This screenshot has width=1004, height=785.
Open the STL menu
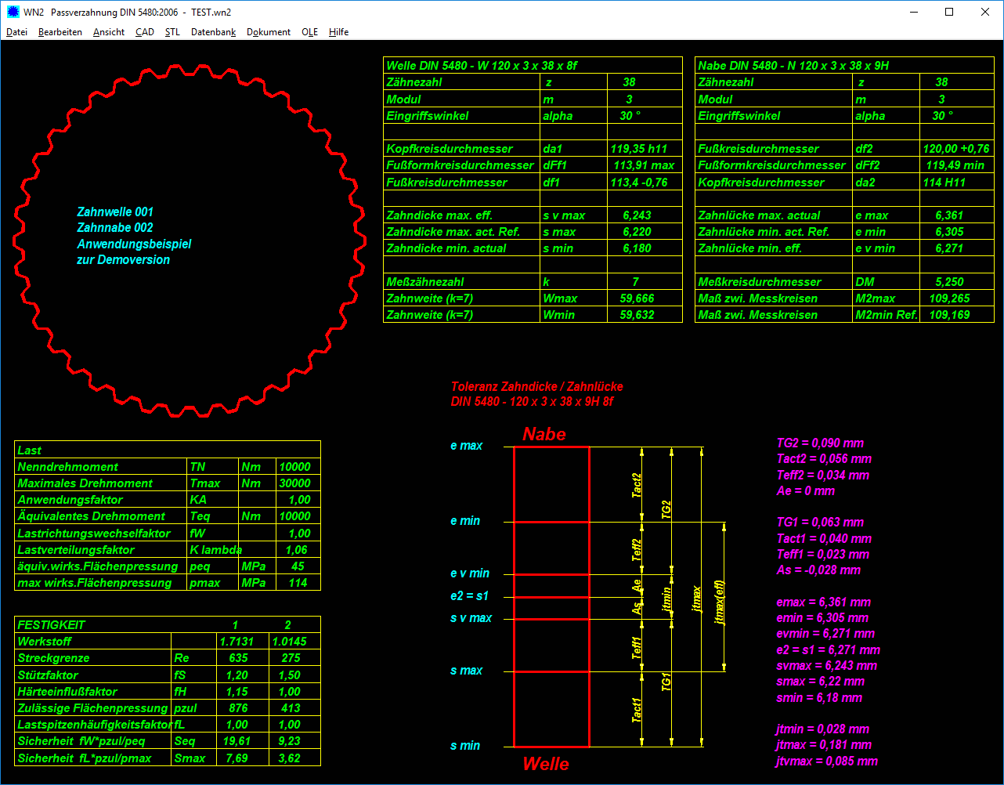pyautogui.click(x=172, y=32)
